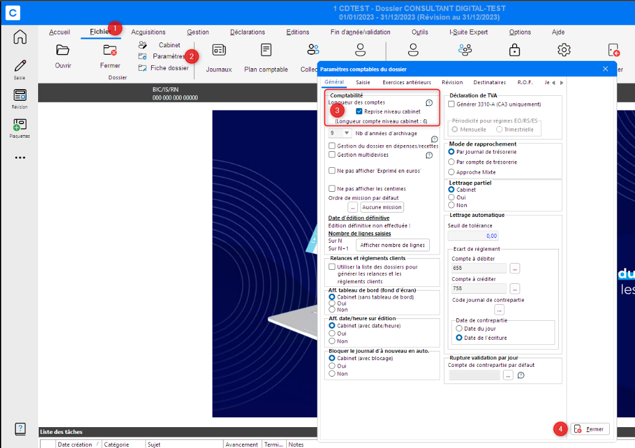
Task: Click the help question mark icon
Action: pyautogui.click(x=20, y=429)
